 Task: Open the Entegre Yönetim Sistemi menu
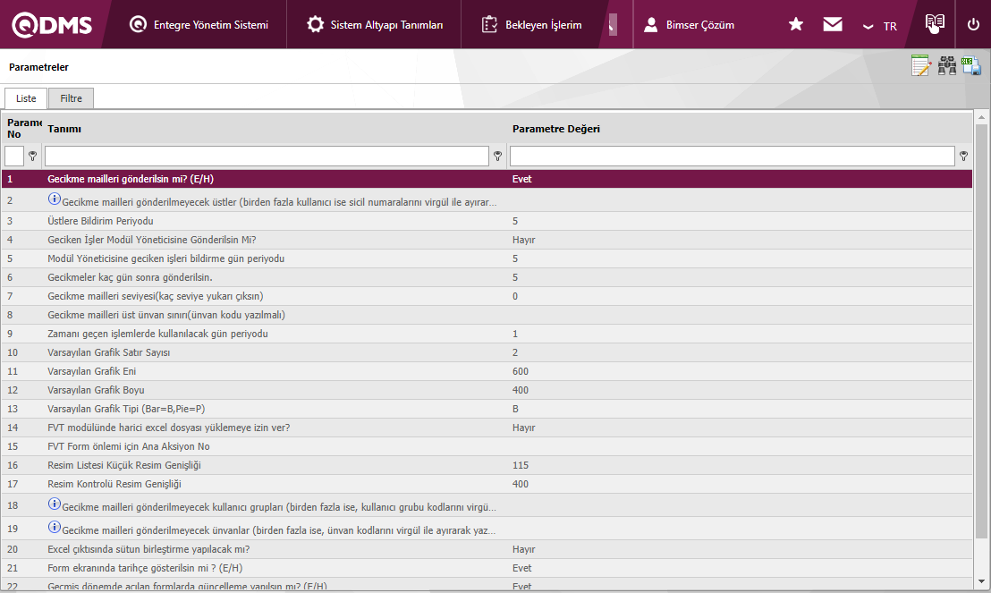[199, 25]
